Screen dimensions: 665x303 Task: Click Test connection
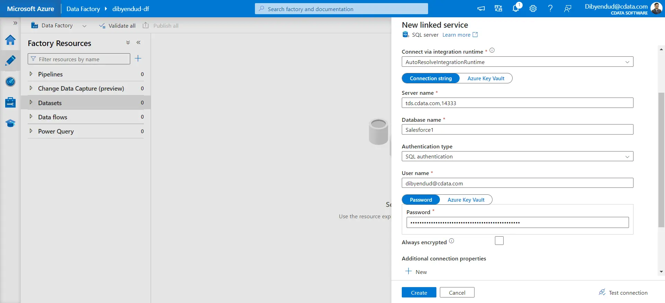pos(623,293)
